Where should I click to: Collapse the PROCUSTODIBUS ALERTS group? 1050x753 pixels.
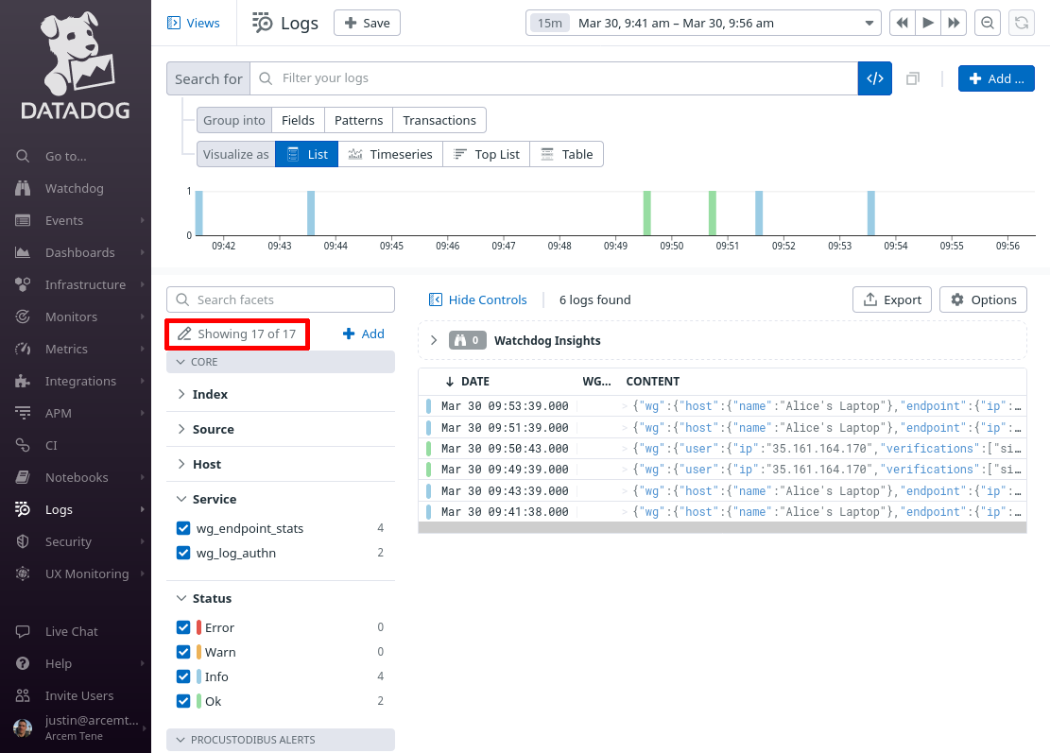tap(281, 740)
